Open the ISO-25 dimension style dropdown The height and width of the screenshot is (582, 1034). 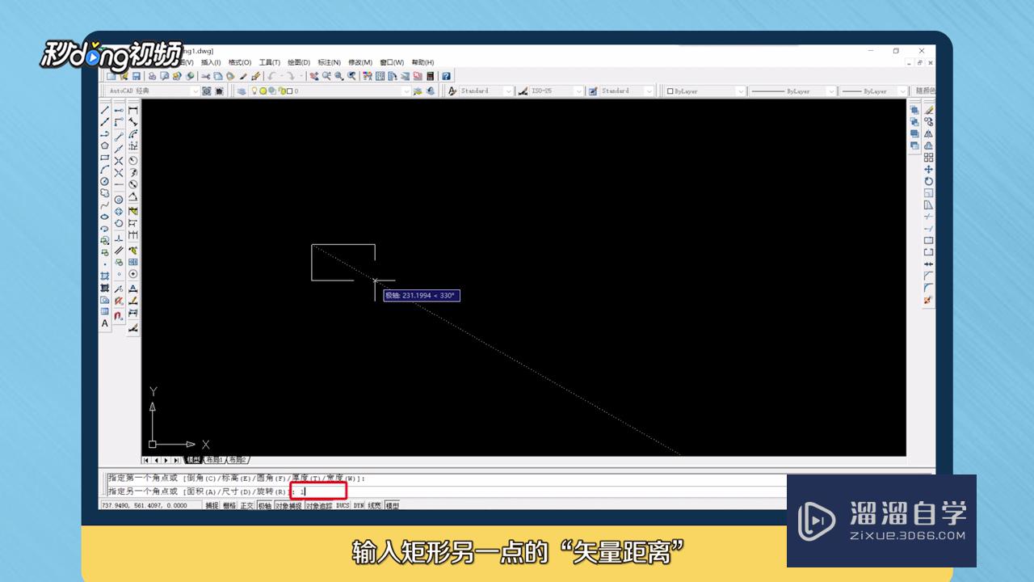click(x=557, y=91)
